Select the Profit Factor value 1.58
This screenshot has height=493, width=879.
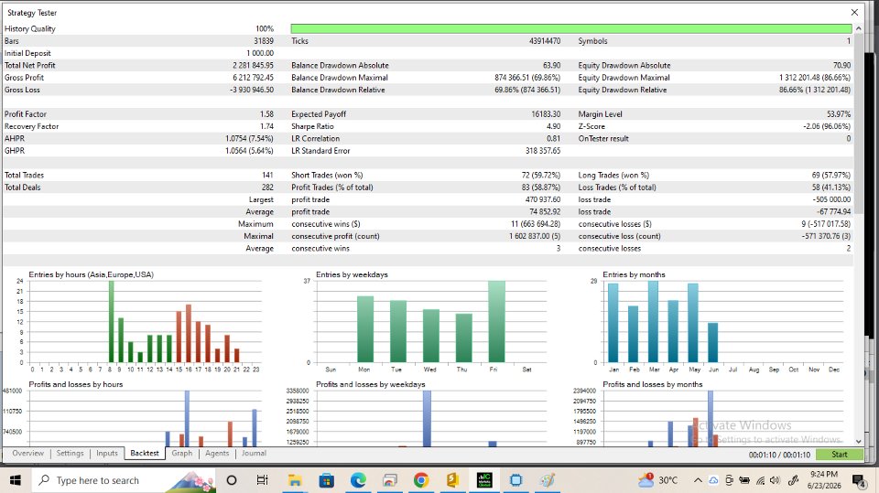click(266, 114)
